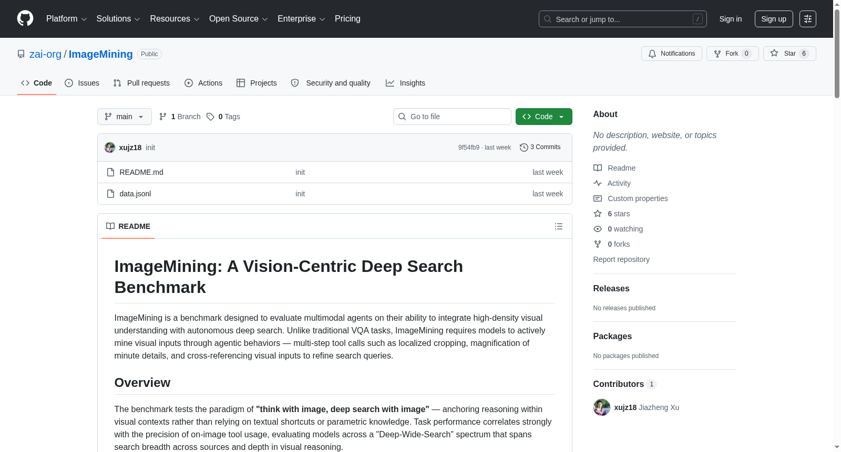The width and height of the screenshot is (841, 452).
Task: Open the green Code dropdown button
Action: [544, 117]
